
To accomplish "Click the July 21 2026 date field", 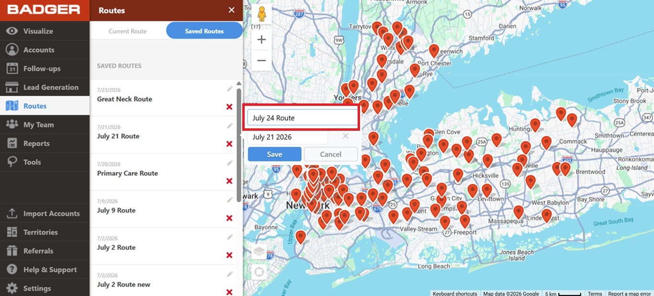I will tap(288, 137).
